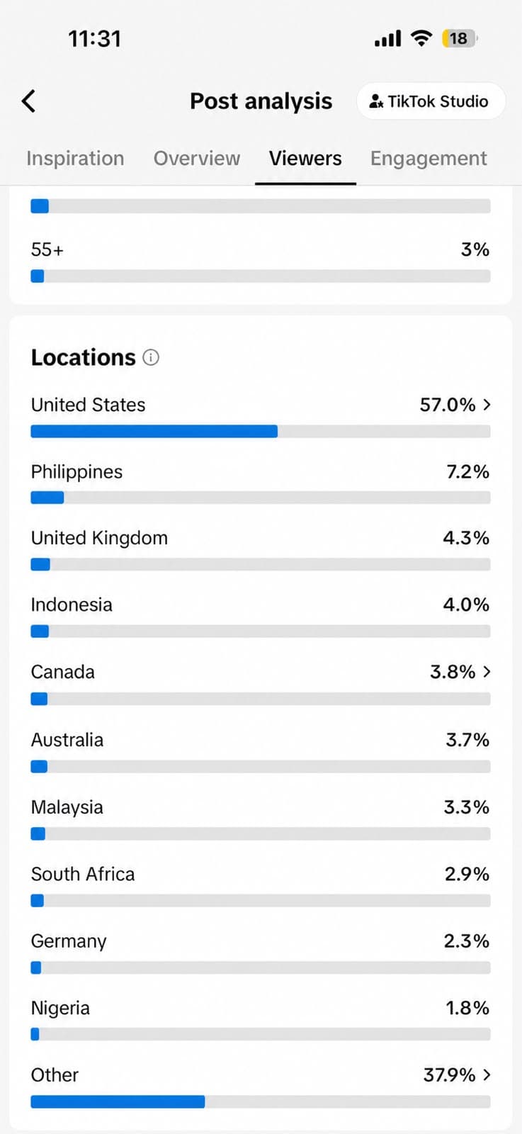Tap the Philippines location row label
Viewport: 522px width, 1134px height.
pos(76,472)
